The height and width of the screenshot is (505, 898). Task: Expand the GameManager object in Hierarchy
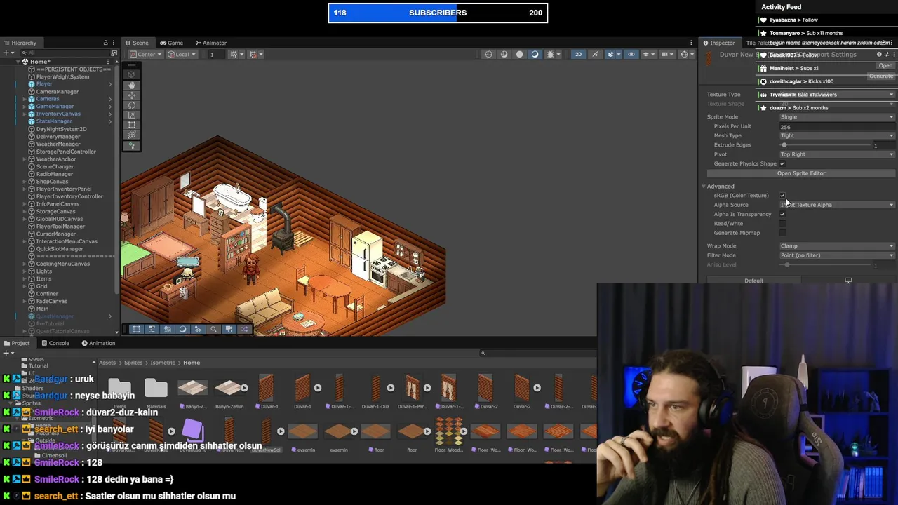(25, 107)
